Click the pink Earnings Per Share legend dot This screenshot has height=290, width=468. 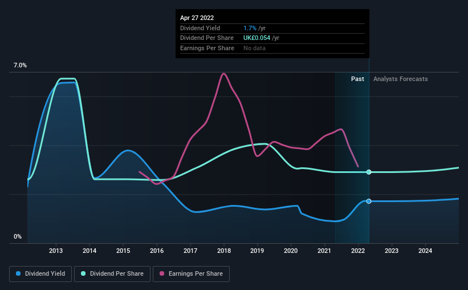pyautogui.click(x=162, y=273)
